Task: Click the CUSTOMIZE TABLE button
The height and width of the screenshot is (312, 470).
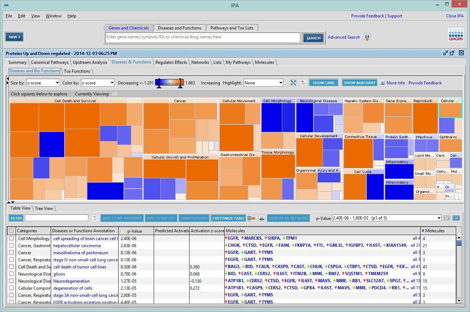Action: [x=228, y=218]
